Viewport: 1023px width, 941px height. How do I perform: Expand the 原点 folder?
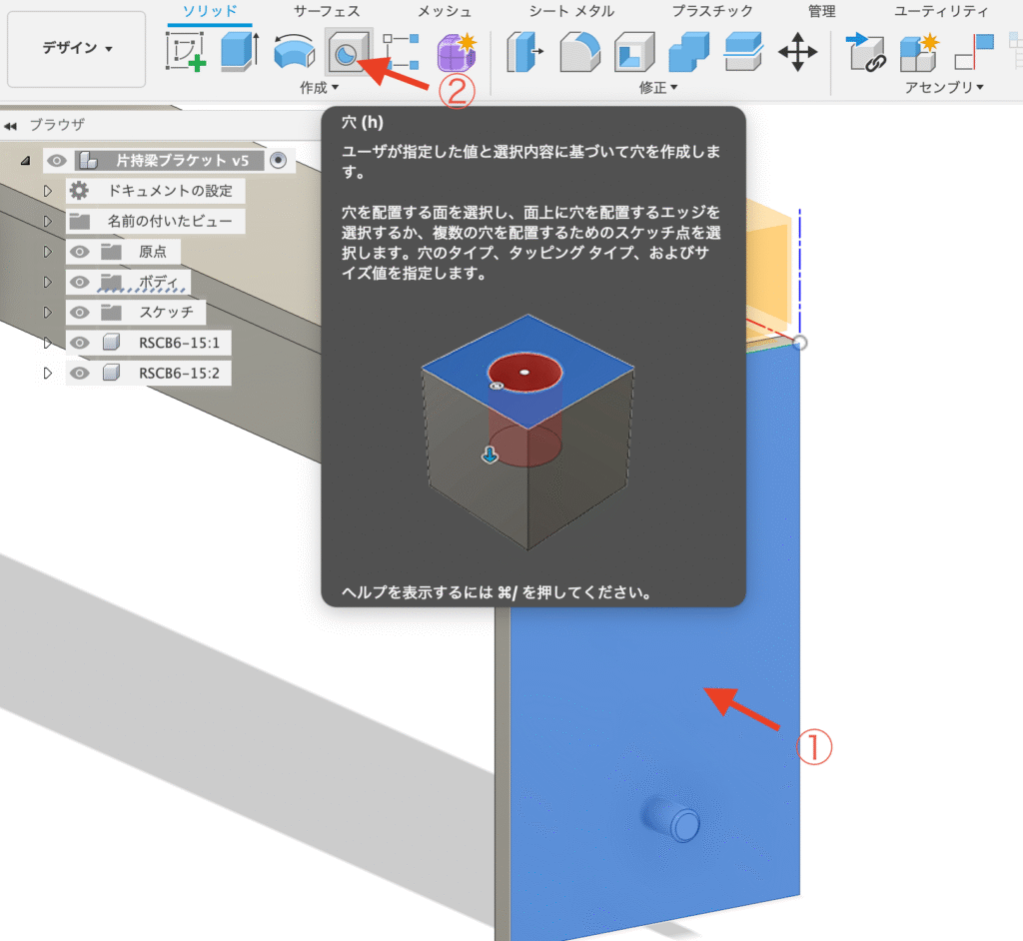coord(46,252)
